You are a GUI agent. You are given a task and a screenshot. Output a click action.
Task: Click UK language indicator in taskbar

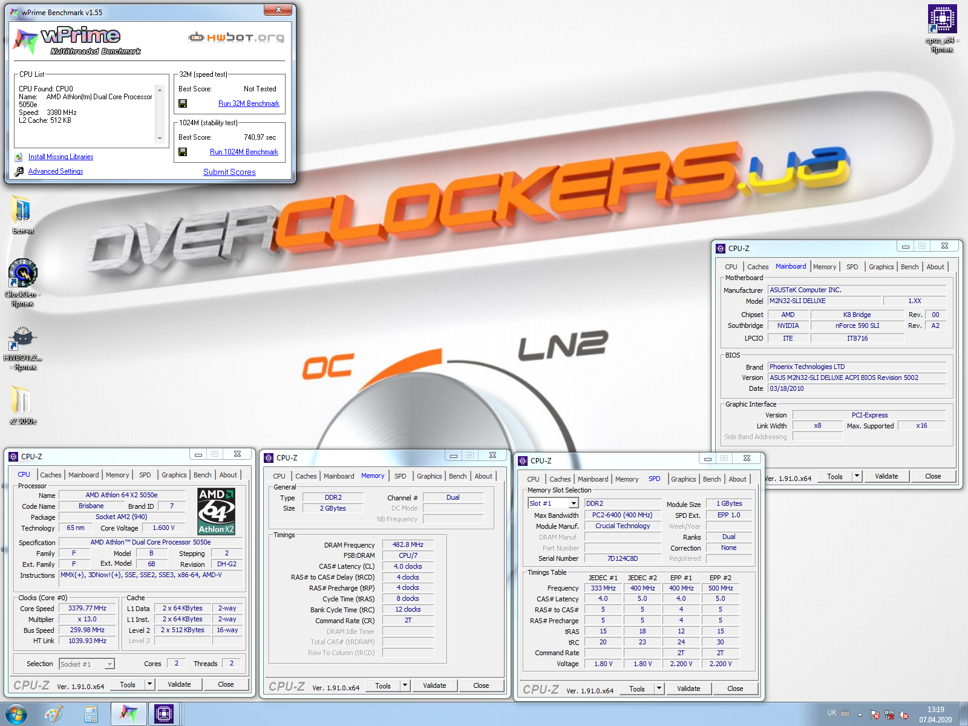pos(832,713)
